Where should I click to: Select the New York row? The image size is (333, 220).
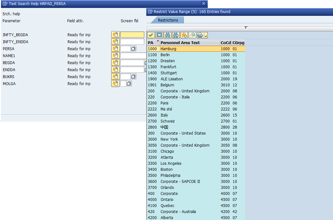point(196,139)
